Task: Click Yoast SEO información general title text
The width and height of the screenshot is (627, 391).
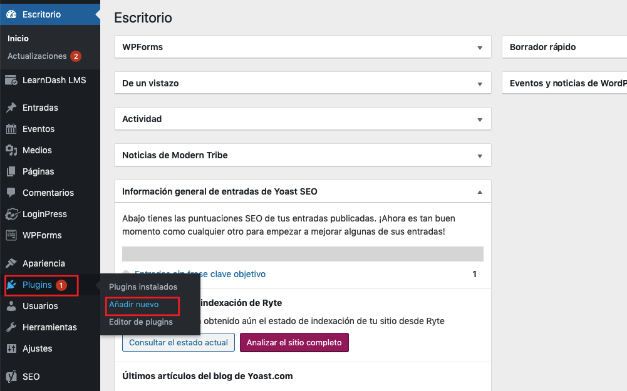Action: tap(220, 191)
